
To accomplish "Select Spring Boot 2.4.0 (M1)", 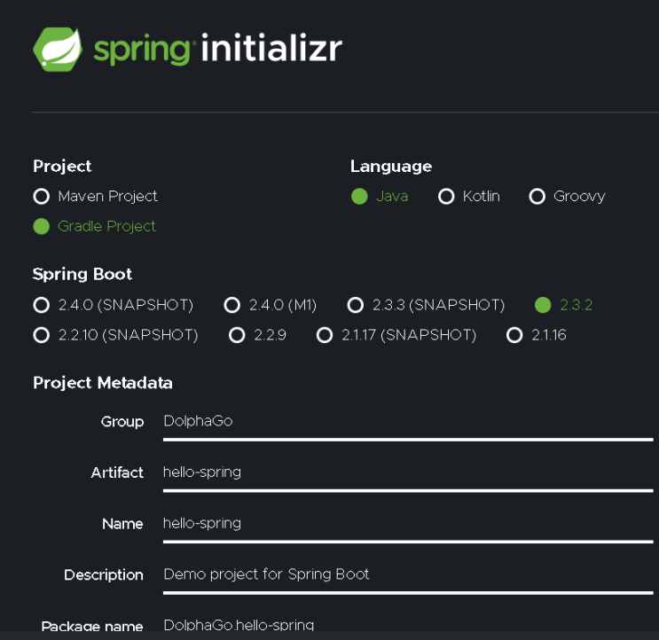I will 232,305.
